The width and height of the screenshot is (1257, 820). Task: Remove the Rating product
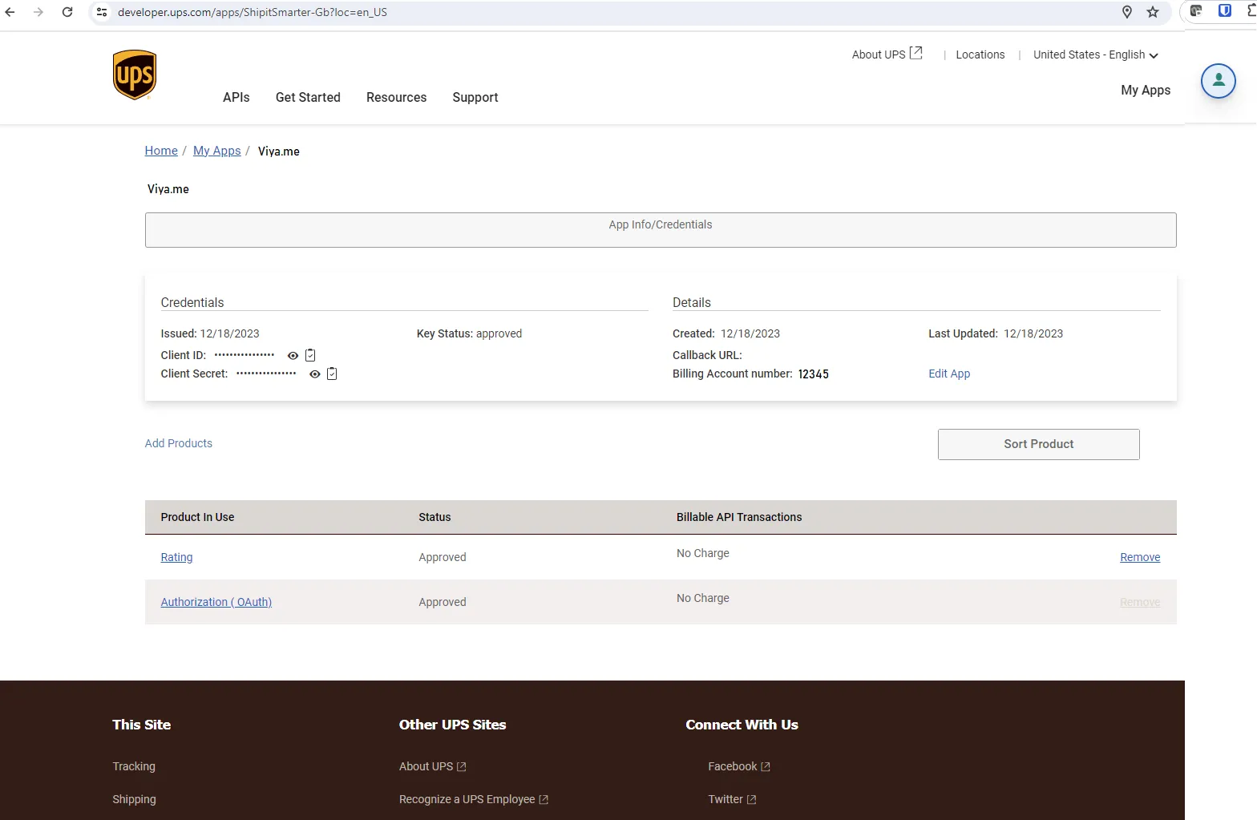click(1139, 557)
